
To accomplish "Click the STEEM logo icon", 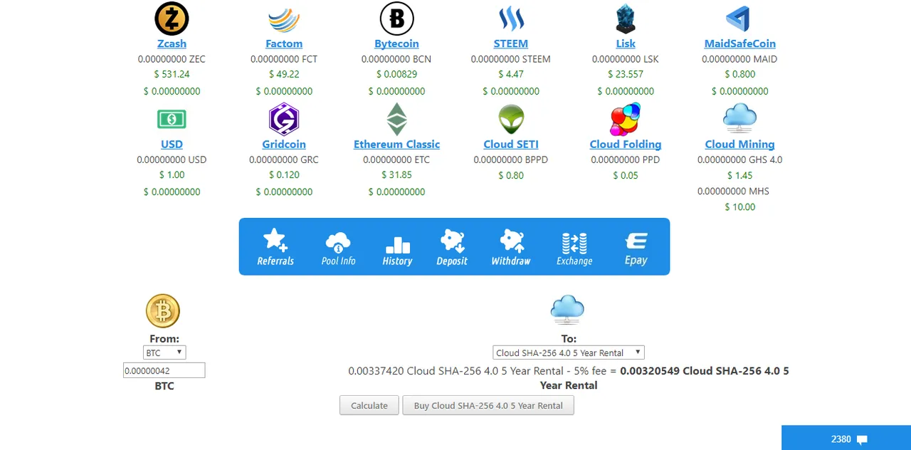I will coord(511,19).
